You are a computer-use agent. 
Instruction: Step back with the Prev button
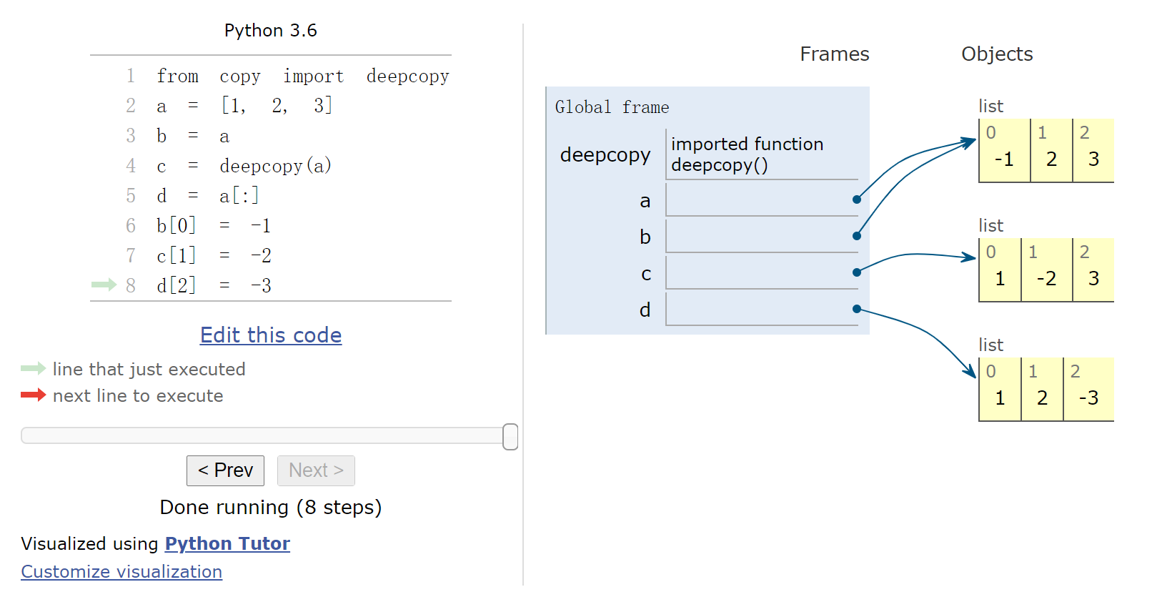[x=225, y=470]
